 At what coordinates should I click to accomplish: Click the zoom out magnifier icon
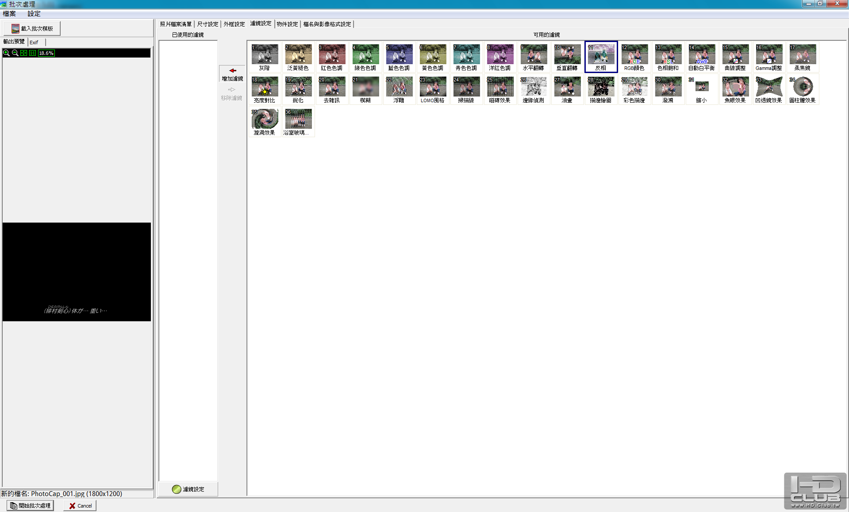[15, 53]
